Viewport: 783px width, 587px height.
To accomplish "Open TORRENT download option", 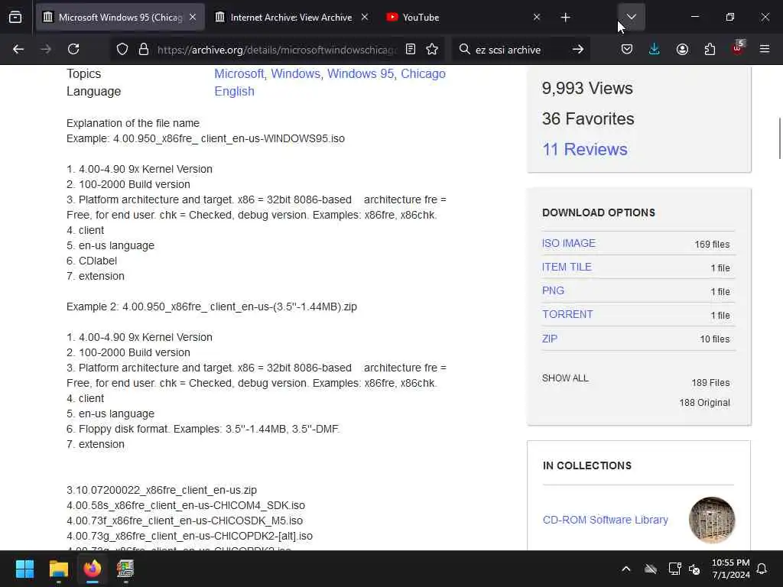I will [x=567, y=314].
